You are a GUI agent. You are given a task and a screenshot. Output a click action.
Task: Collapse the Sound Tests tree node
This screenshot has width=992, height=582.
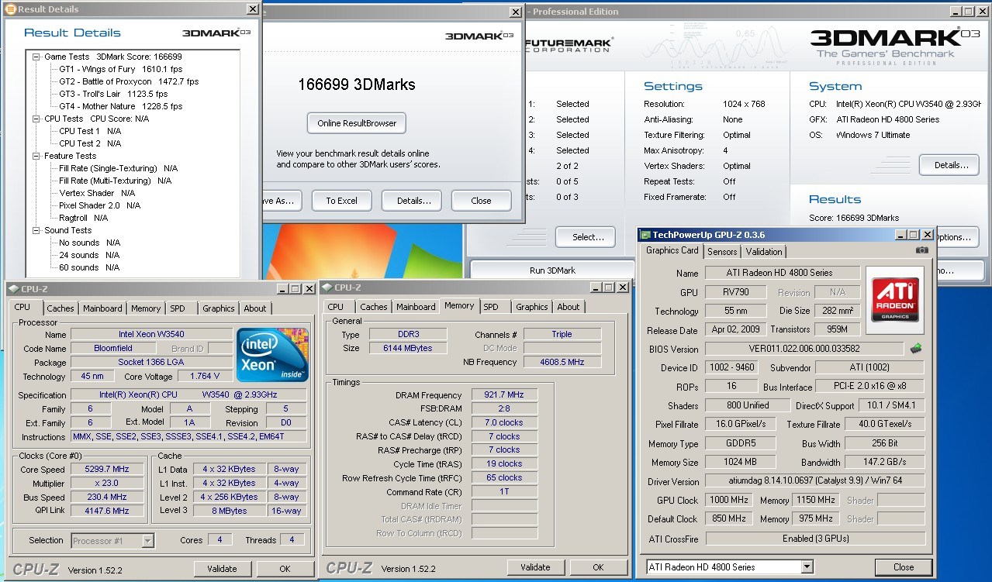pyautogui.click(x=36, y=230)
